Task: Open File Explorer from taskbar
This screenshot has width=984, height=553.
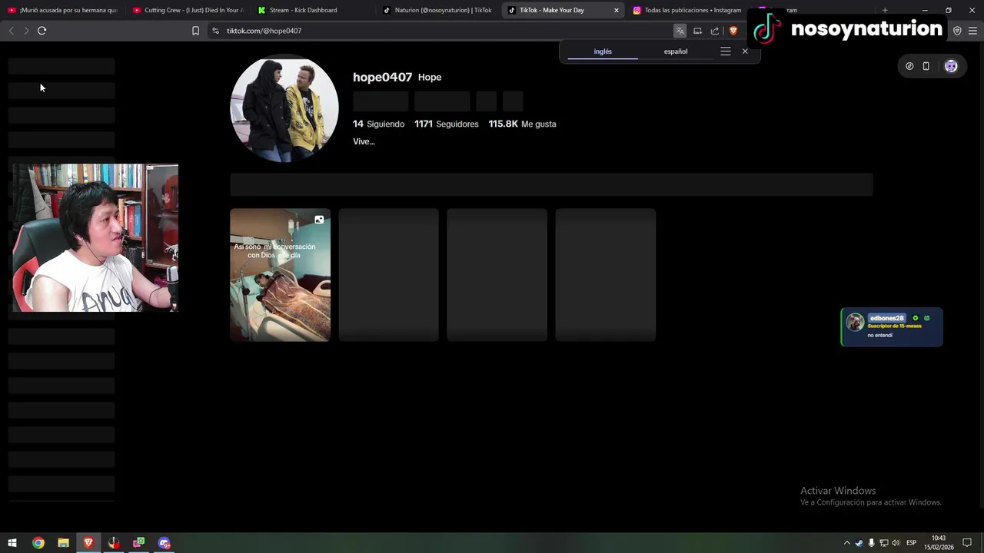Action: [63, 543]
